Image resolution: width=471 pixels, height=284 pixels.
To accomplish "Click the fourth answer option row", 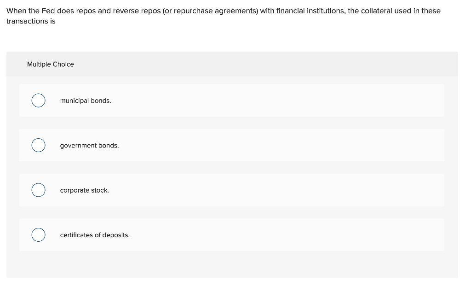I will point(232,234).
